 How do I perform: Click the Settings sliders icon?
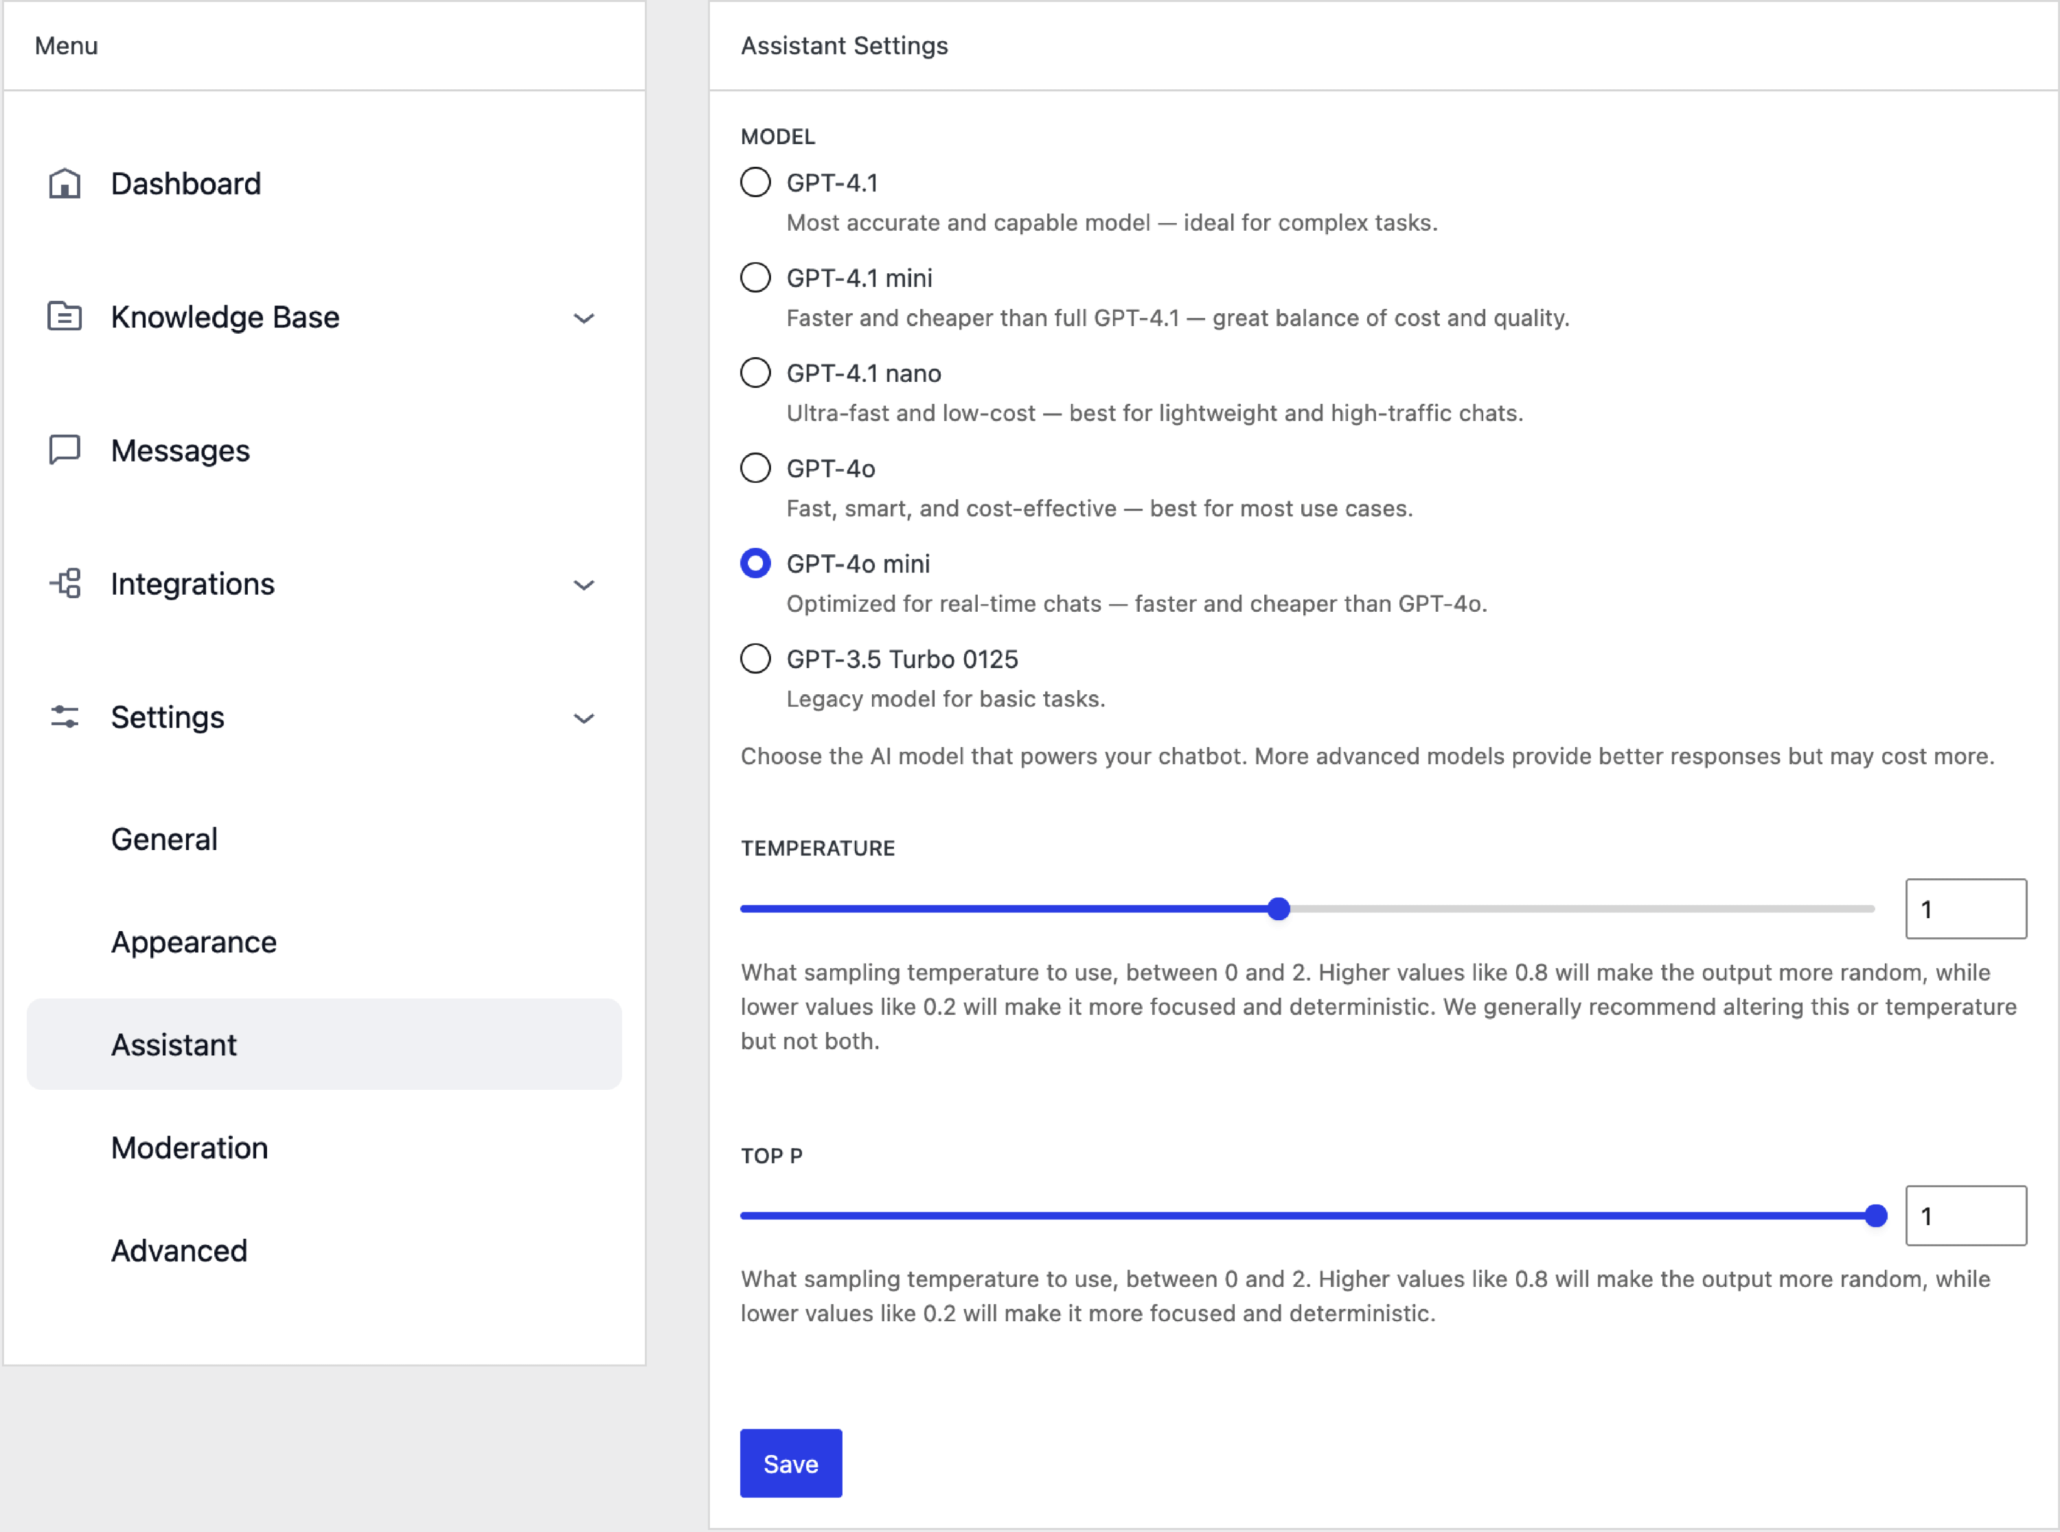coord(64,717)
